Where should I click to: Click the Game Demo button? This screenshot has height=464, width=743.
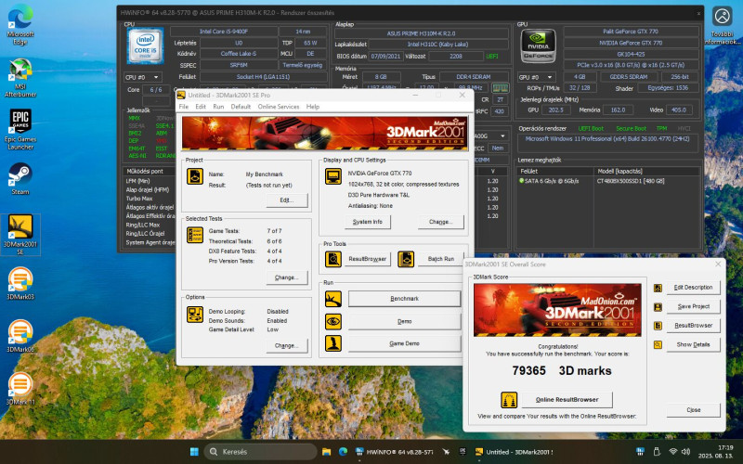tap(404, 343)
